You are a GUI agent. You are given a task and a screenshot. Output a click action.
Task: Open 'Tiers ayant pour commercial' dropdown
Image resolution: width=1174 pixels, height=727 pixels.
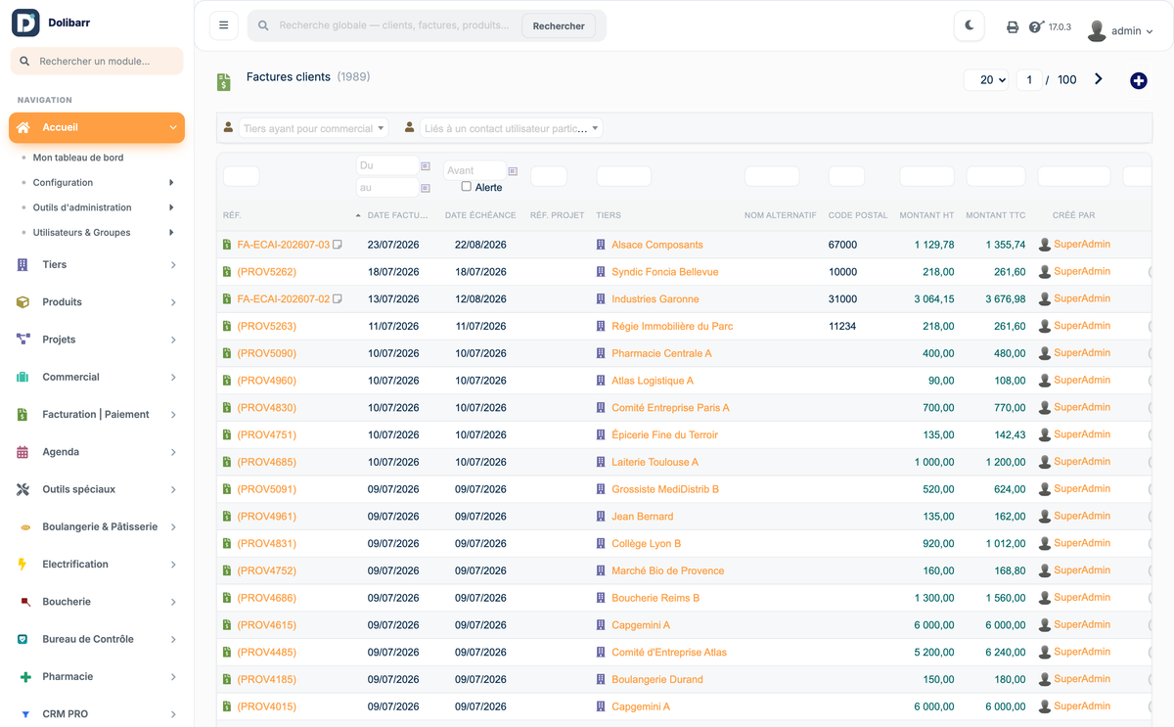click(313, 128)
